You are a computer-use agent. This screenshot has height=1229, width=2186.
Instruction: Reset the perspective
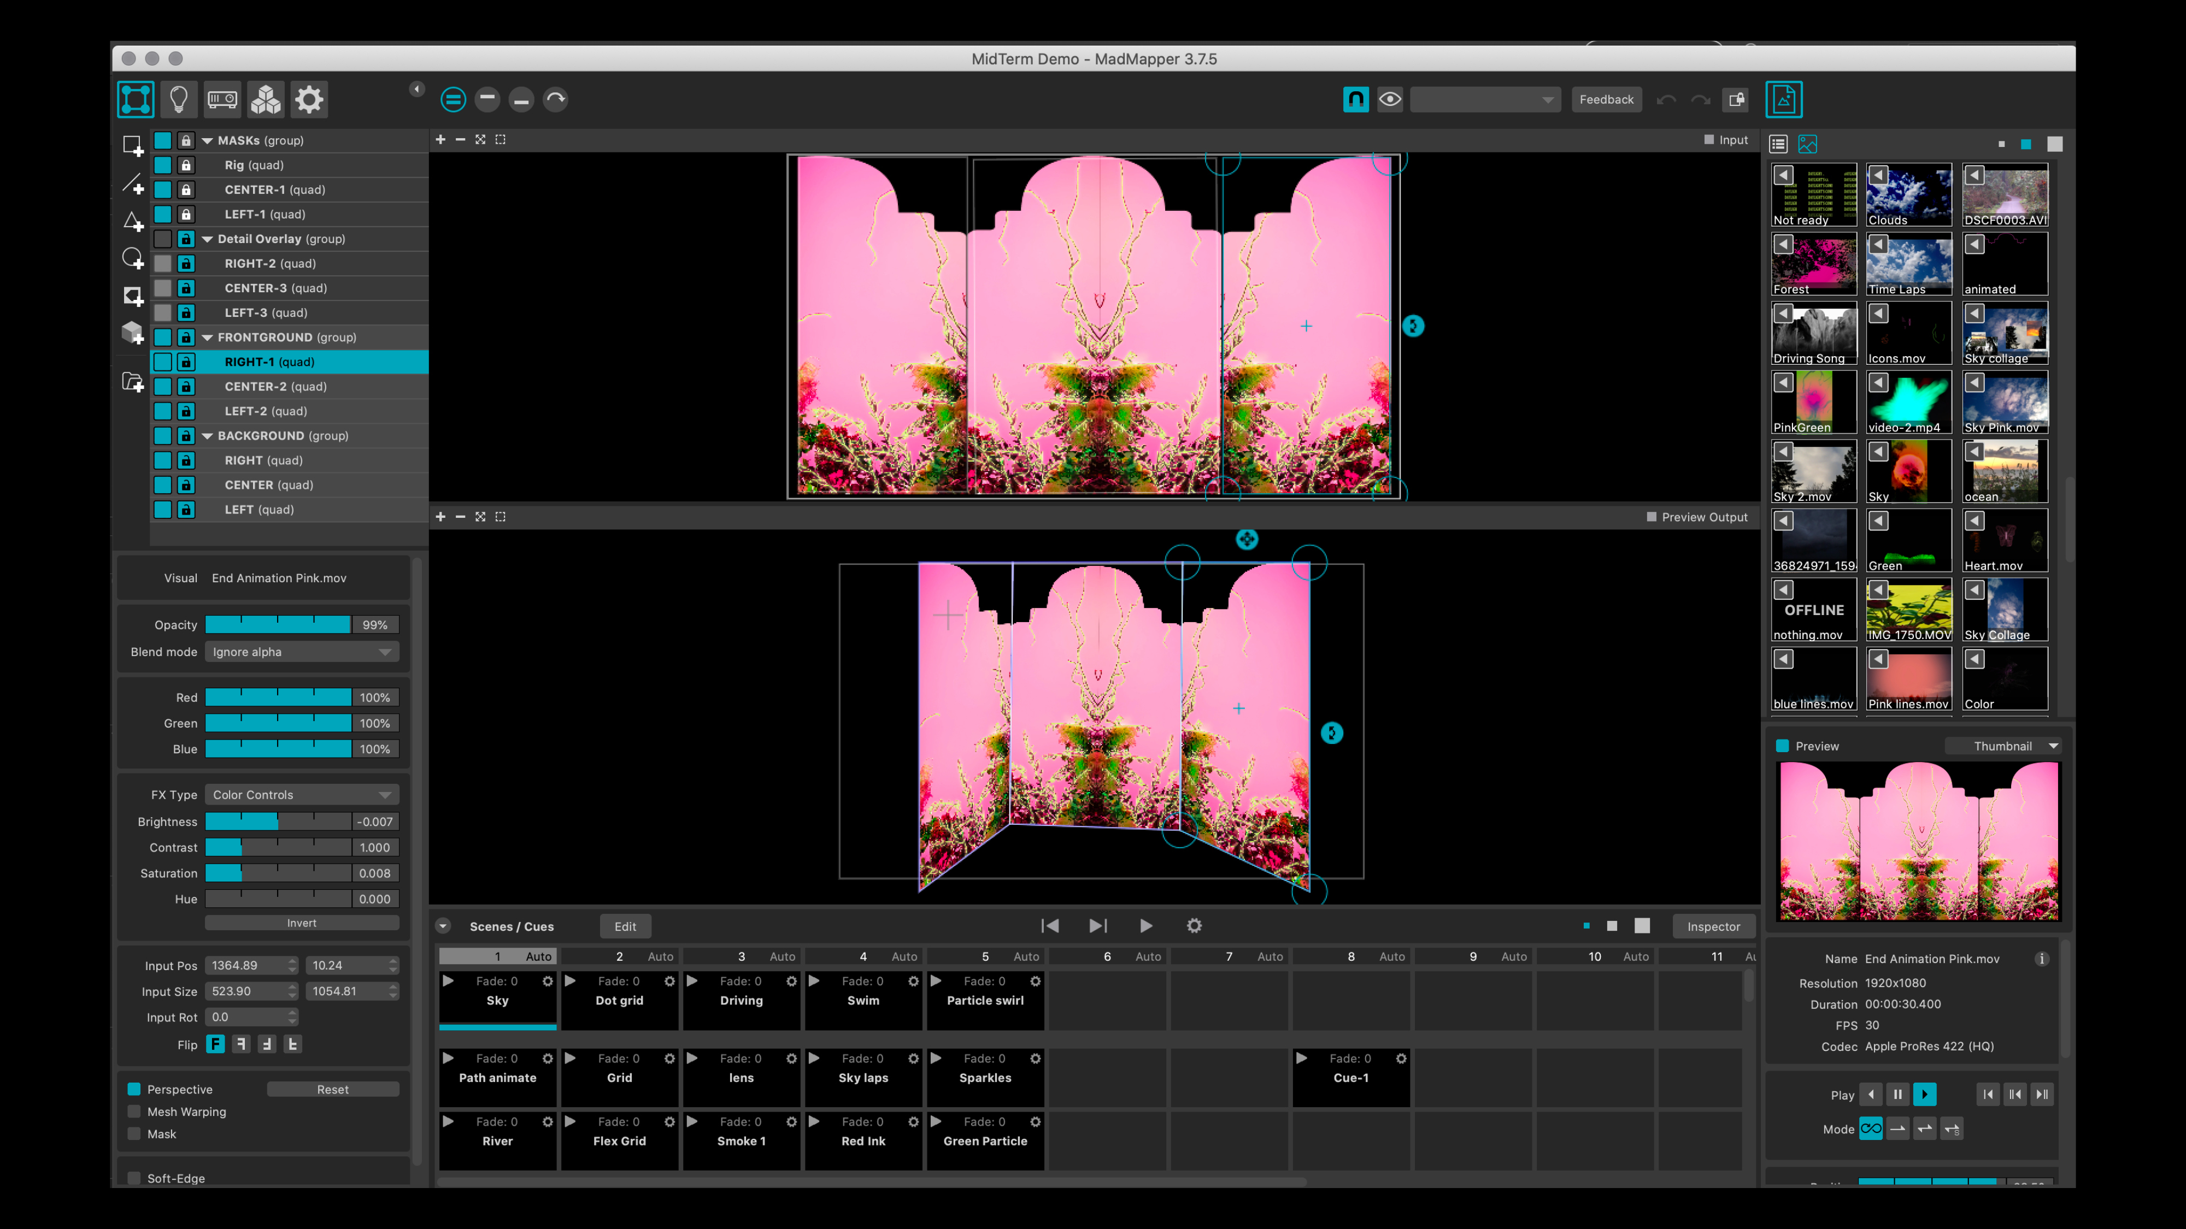tap(333, 1089)
